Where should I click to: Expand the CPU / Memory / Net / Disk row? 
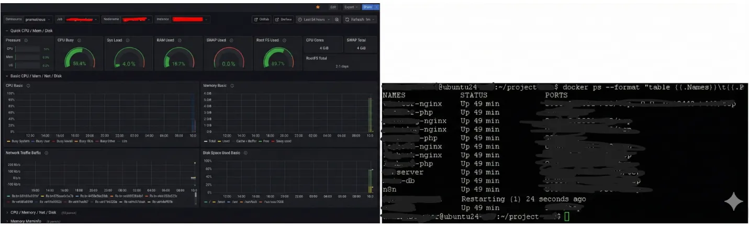[31, 212]
